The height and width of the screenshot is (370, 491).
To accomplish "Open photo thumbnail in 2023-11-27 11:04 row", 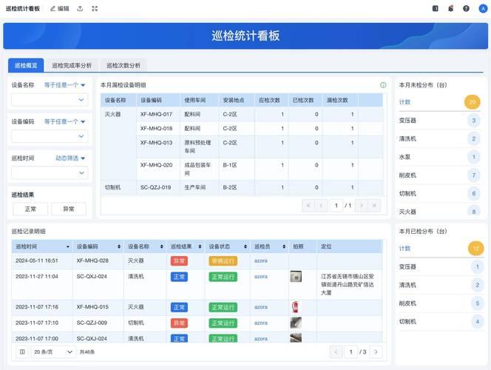I will (296, 277).
